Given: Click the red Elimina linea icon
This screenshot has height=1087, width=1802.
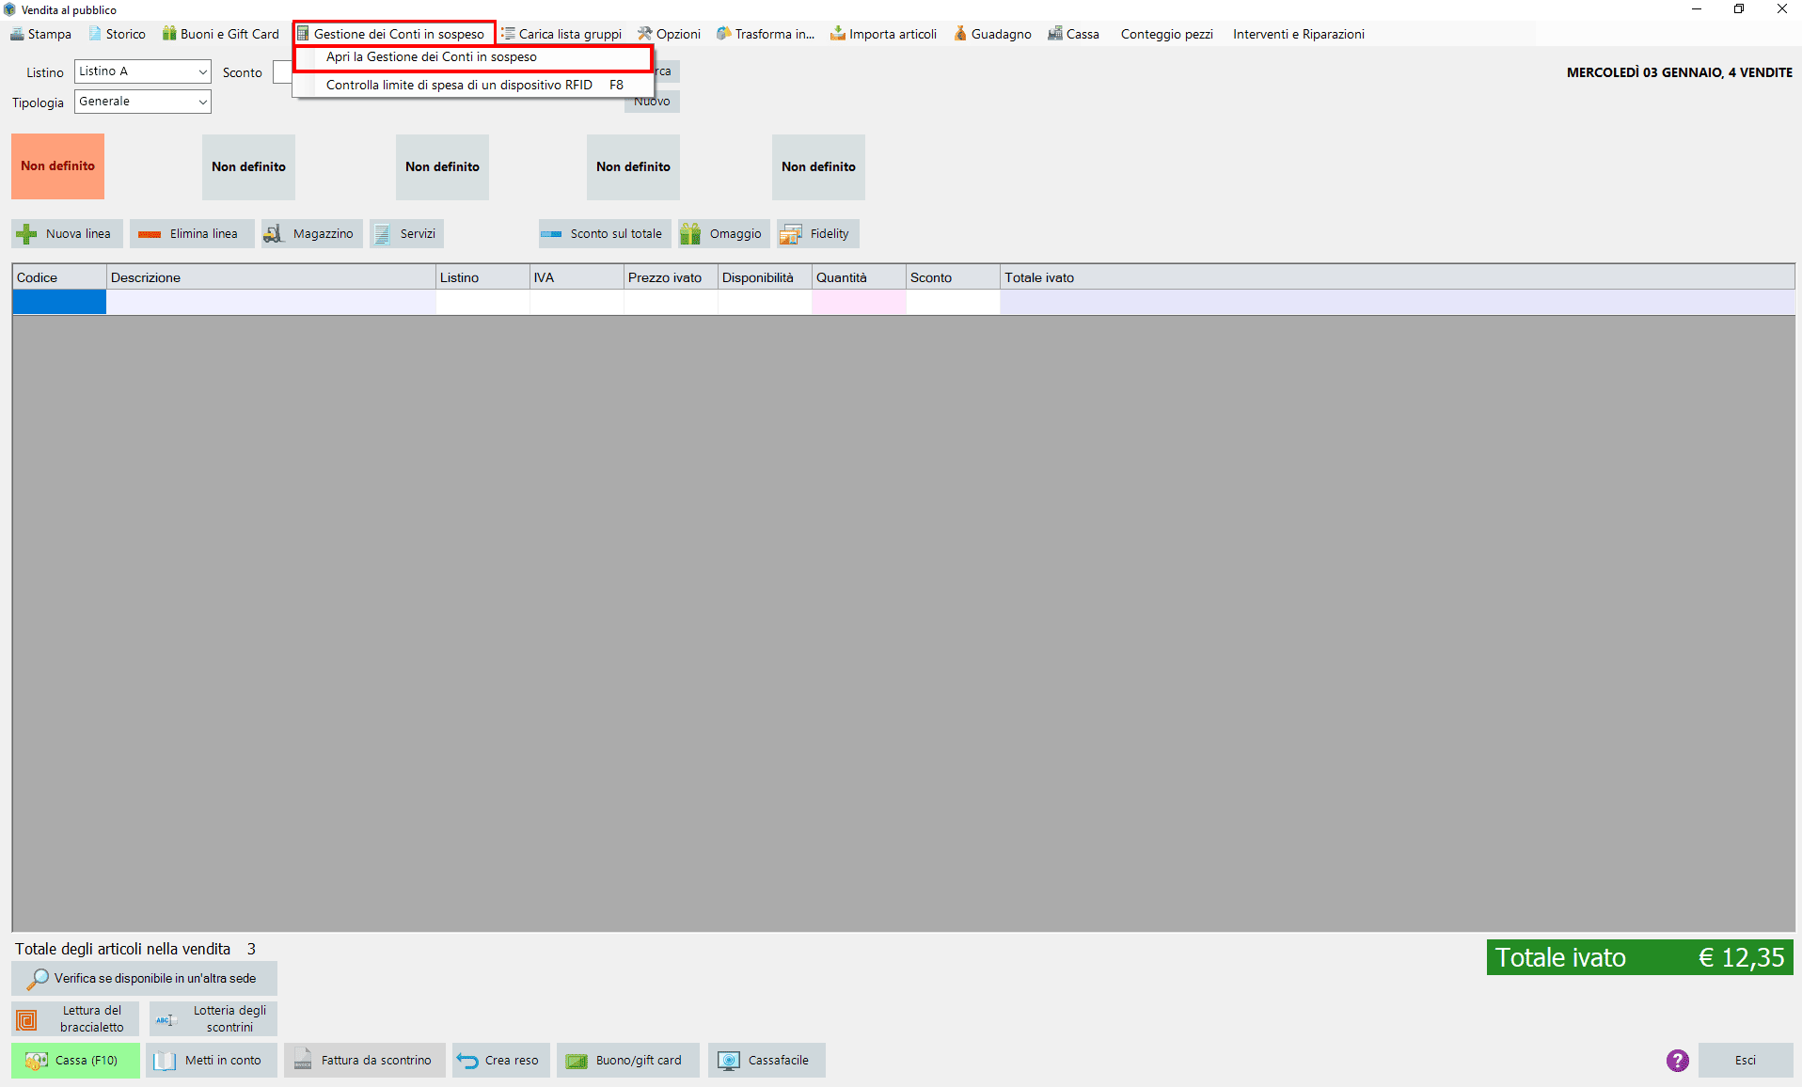Looking at the screenshot, I should pyautogui.click(x=150, y=234).
